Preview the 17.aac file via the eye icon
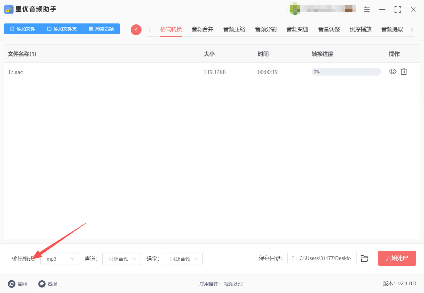 click(392, 72)
